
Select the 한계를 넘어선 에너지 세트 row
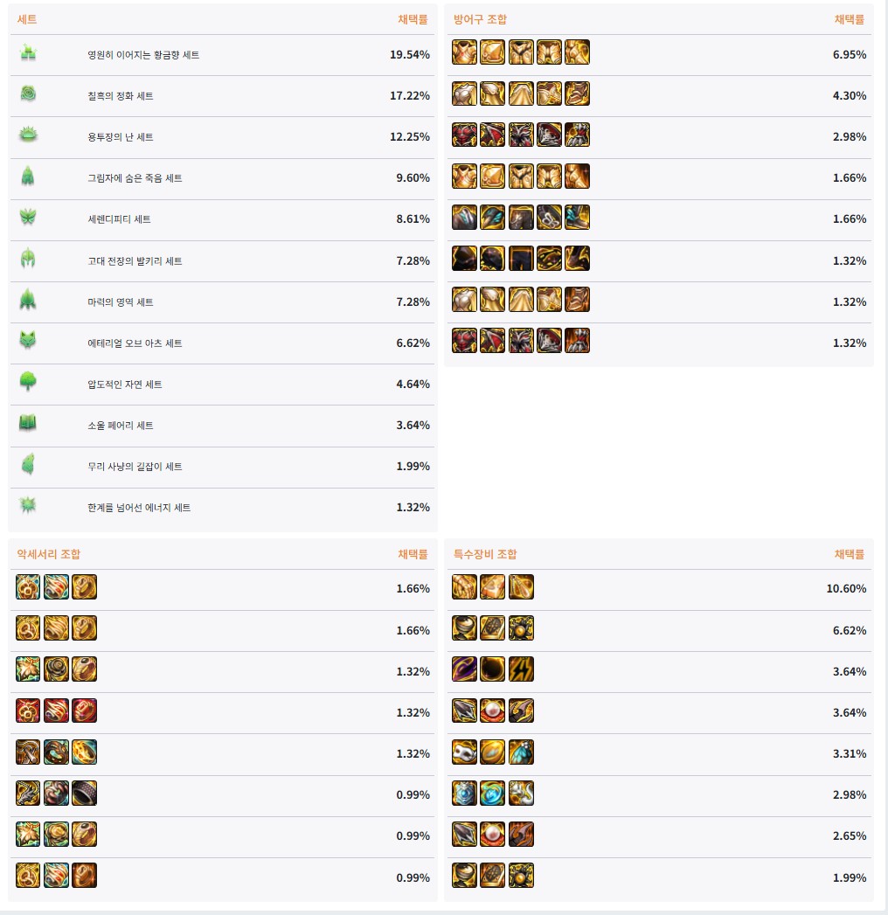[x=222, y=508]
